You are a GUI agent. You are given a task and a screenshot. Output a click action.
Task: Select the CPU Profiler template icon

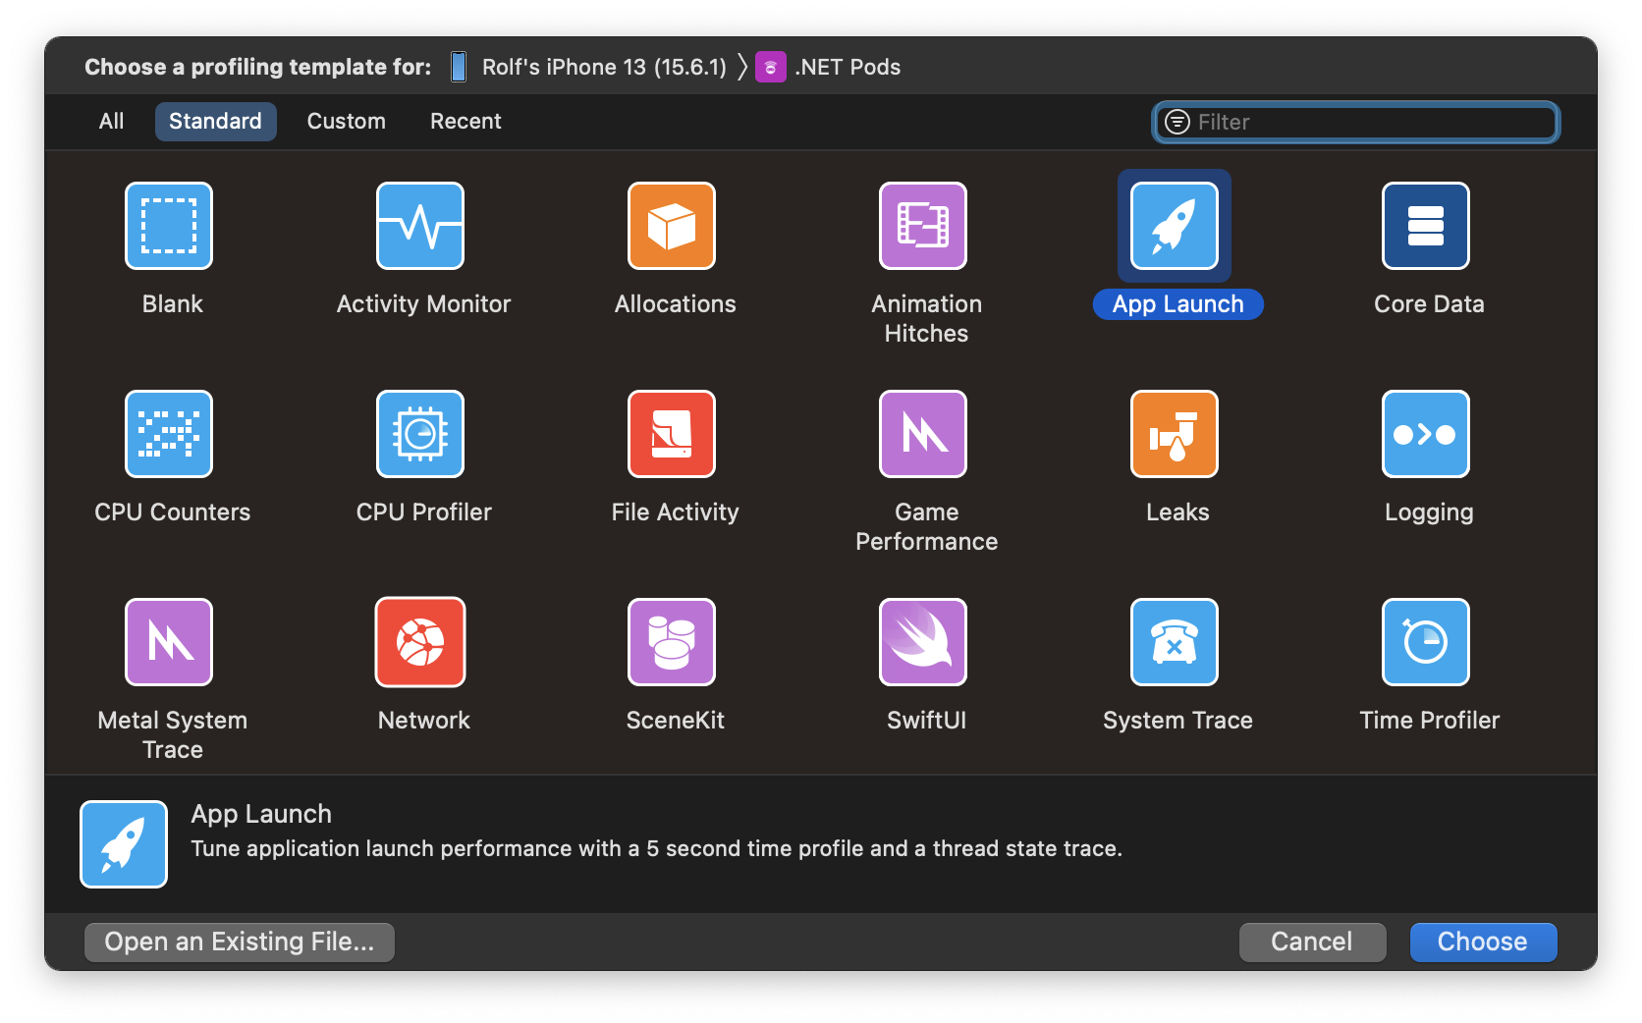coord(420,434)
